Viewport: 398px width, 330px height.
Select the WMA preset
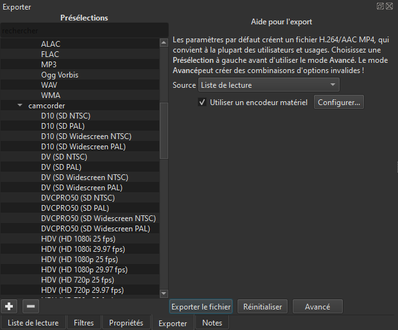(x=80, y=95)
